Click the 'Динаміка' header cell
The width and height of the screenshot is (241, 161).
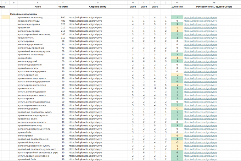[x=177, y=7]
